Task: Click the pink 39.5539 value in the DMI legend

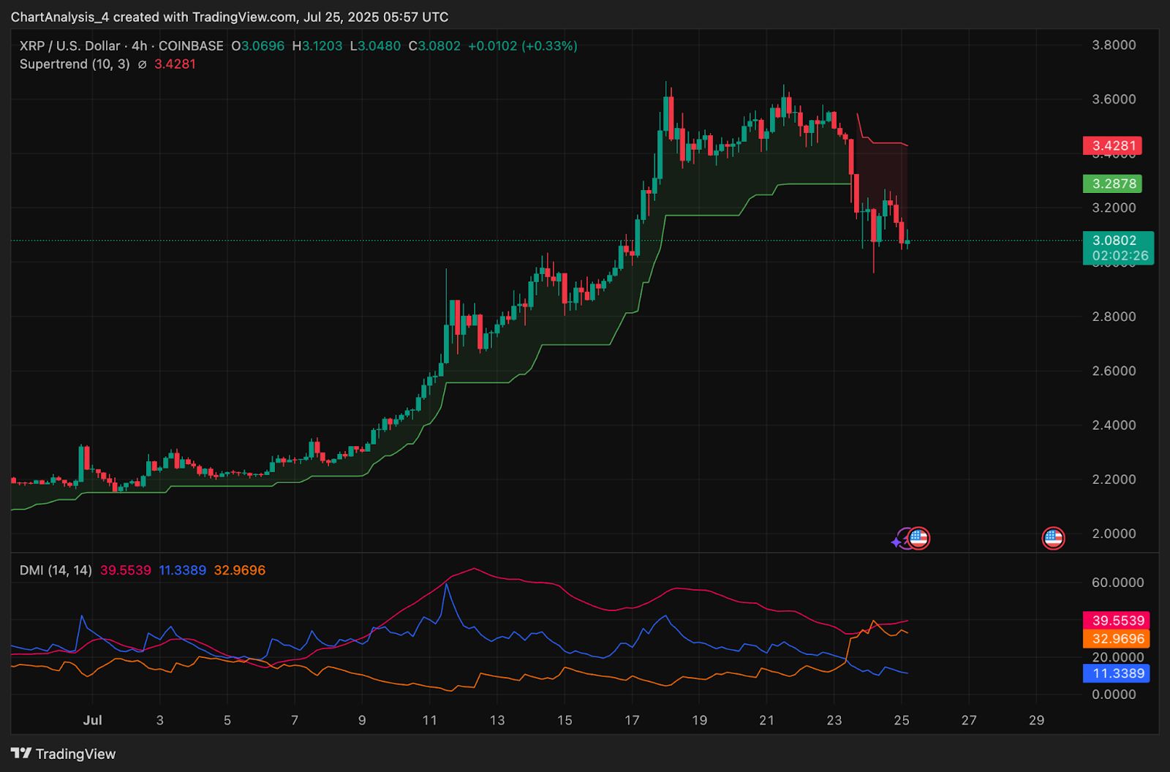Action: 126,570
